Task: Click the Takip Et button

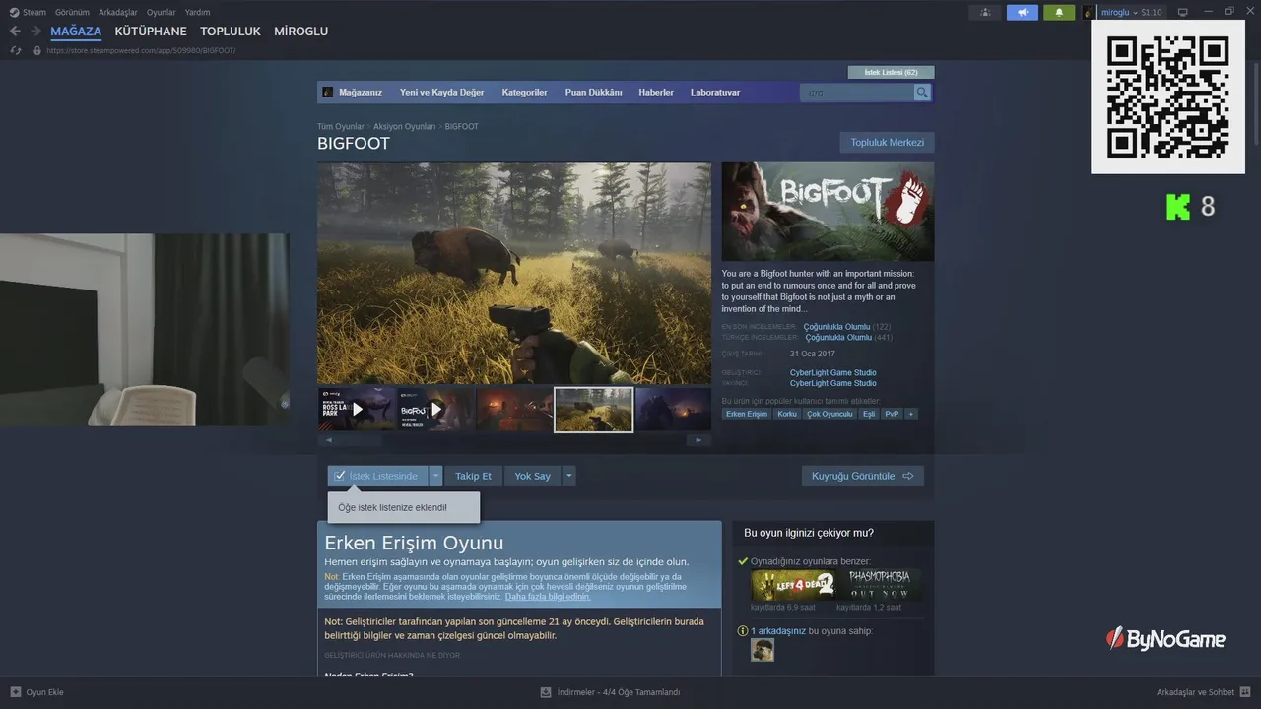Action: pos(473,476)
